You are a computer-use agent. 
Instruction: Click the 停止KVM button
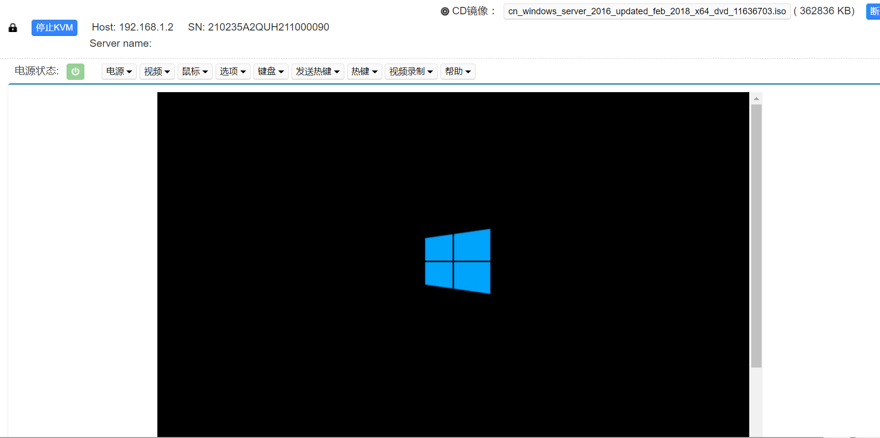coord(54,28)
